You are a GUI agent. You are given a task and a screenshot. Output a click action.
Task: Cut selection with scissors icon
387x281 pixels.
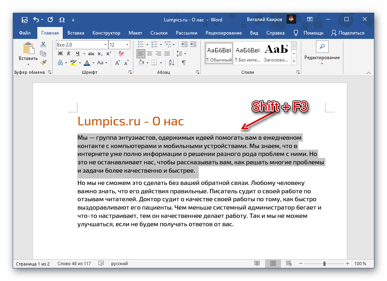click(43, 44)
